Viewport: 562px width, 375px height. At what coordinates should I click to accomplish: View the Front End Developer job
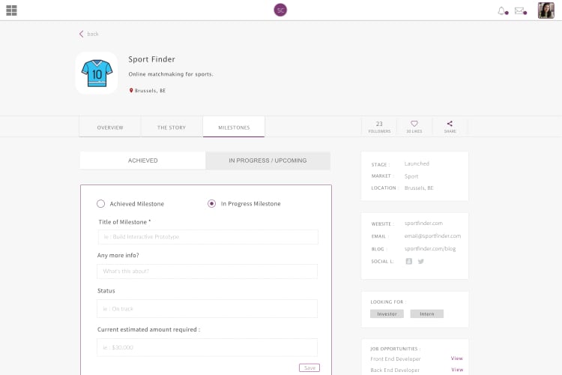[456, 358]
